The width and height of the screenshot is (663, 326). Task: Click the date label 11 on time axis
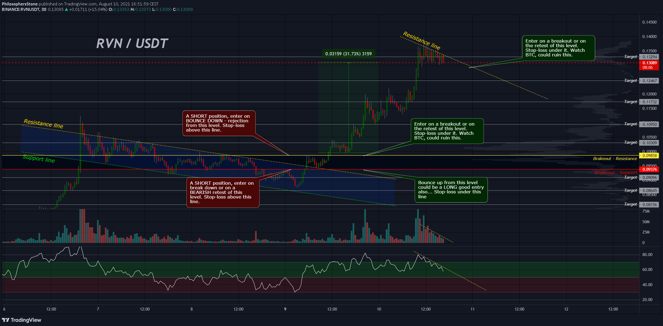pos(472,309)
